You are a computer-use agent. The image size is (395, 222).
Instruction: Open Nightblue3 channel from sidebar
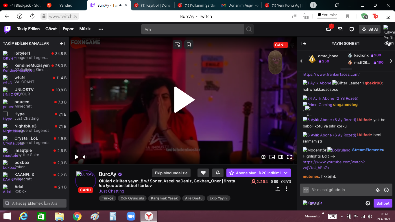[x=35, y=128]
